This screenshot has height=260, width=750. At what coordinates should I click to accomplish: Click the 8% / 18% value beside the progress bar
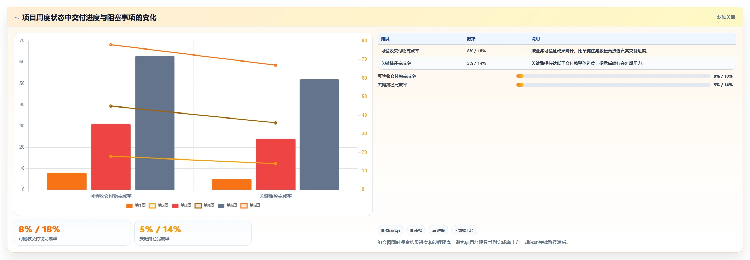click(x=723, y=76)
